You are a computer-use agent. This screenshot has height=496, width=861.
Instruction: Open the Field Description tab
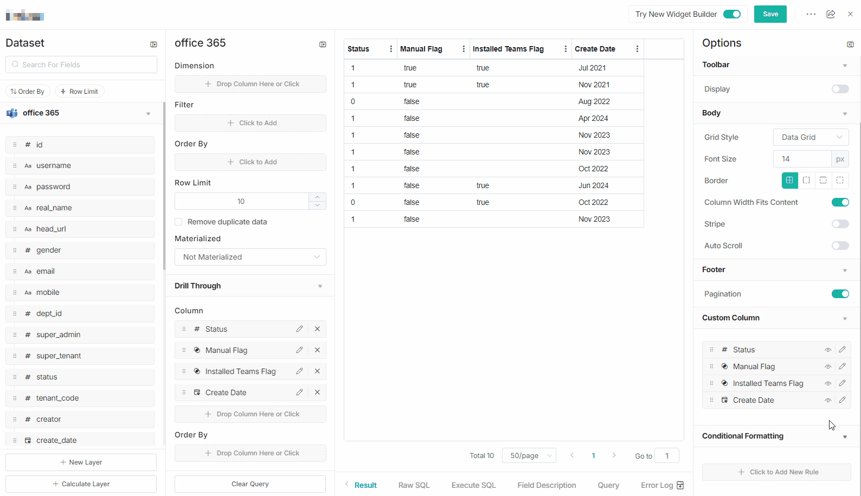[547, 485]
